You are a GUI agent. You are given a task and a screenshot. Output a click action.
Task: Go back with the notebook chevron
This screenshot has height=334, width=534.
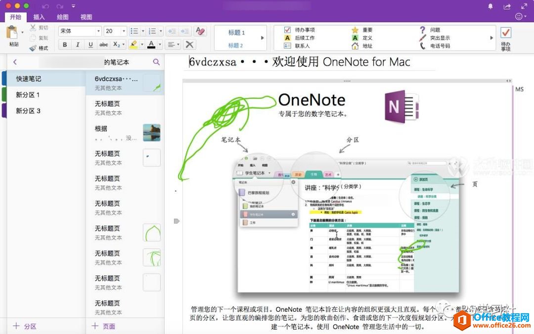click(15, 62)
